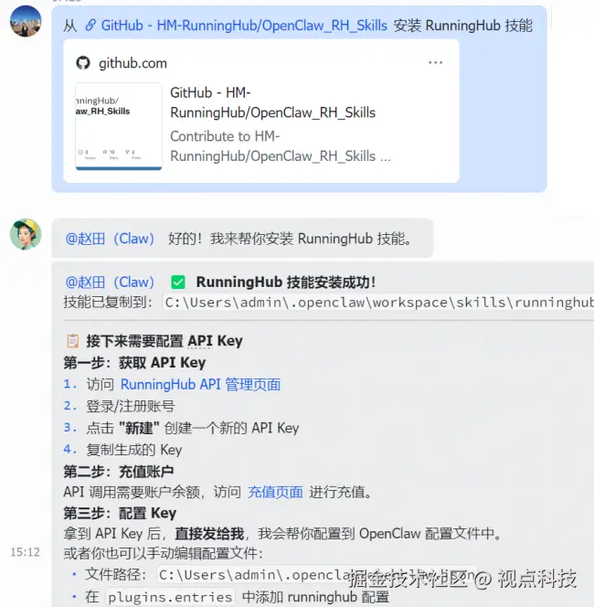Image resolution: width=594 pixels, height=607 pixels.
Task: Open the RunningHub API 管理页面 link
Action: pyautogui.click(x=200, y=385)
